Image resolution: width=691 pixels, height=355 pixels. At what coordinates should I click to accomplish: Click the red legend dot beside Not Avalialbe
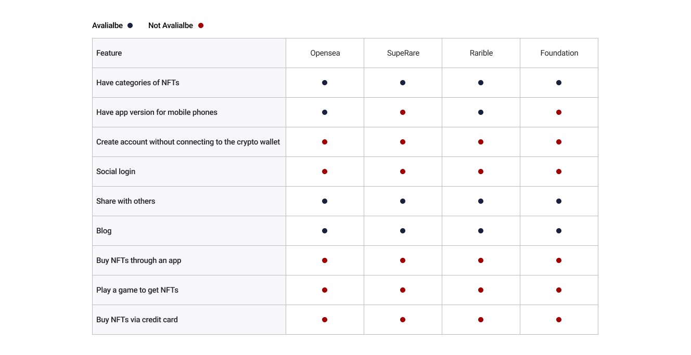[x=201, y=25]
